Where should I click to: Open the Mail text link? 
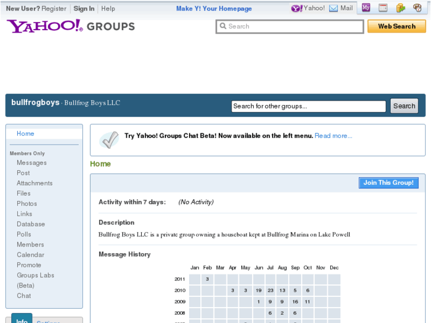346,8
